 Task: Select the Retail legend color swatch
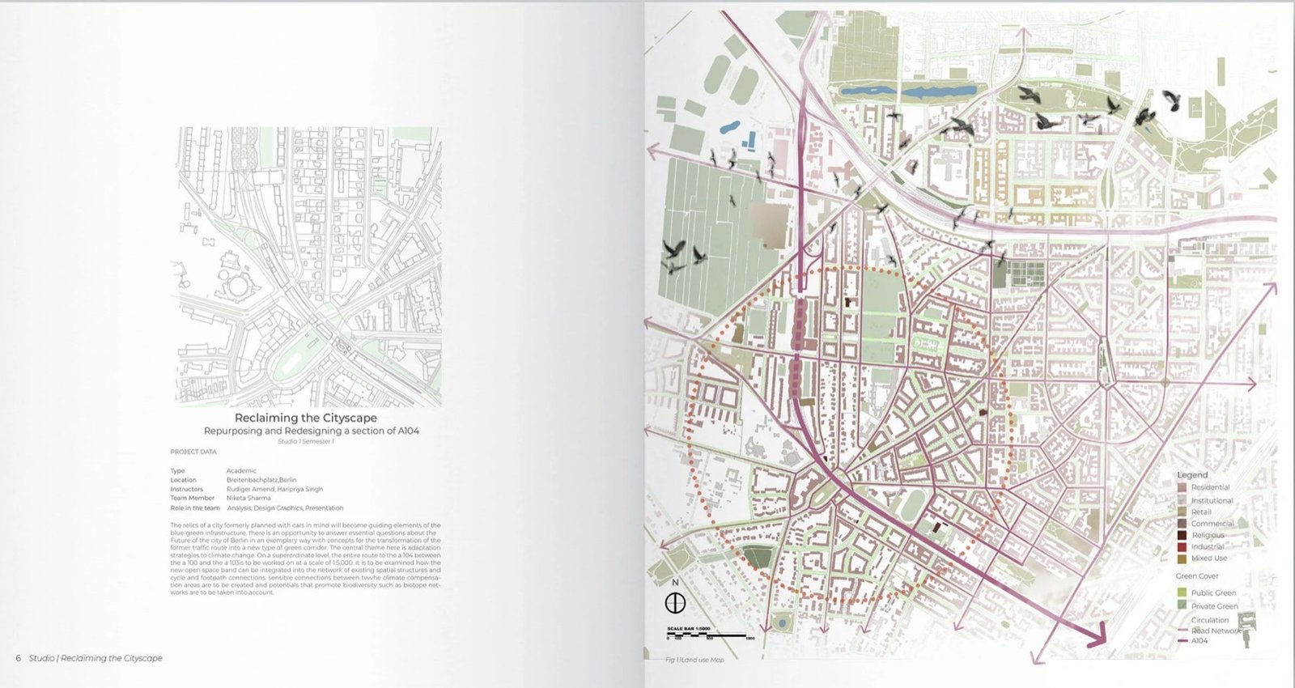1182,512
